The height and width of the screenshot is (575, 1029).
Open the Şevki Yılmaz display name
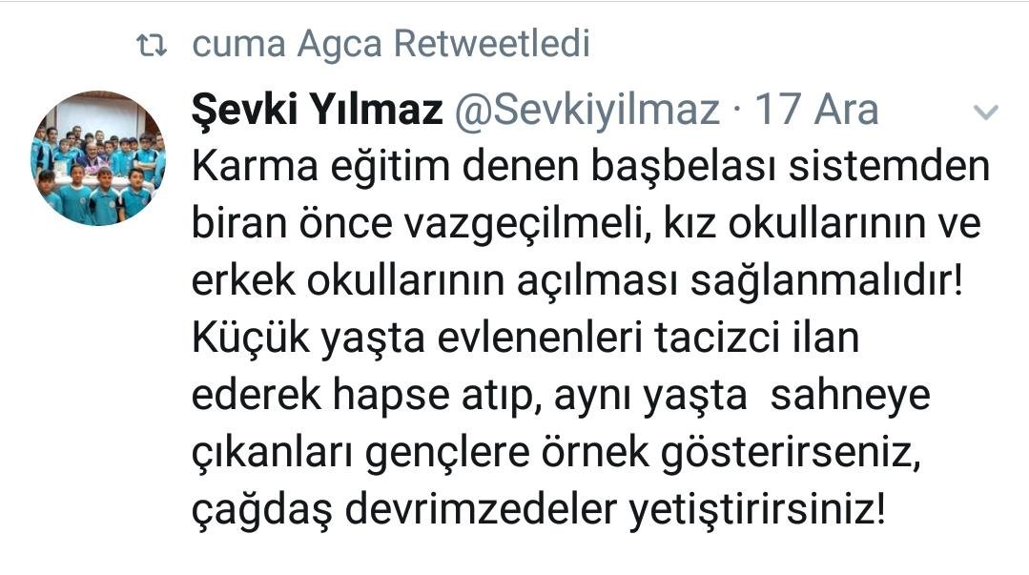(317, 109)
